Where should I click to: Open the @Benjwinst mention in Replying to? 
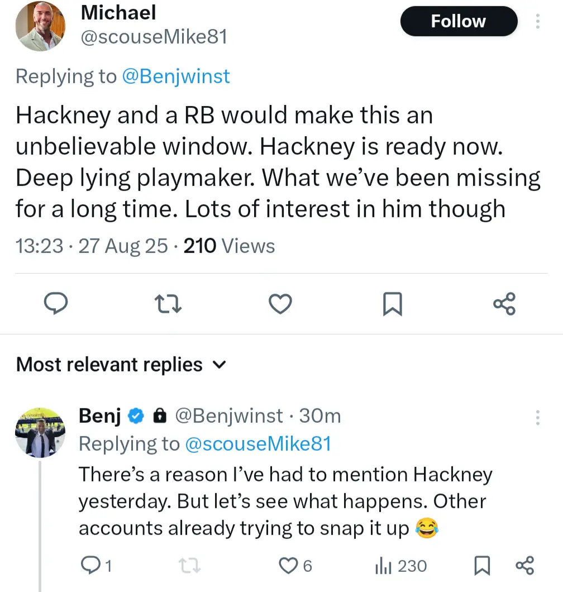(x=176, y=77)
